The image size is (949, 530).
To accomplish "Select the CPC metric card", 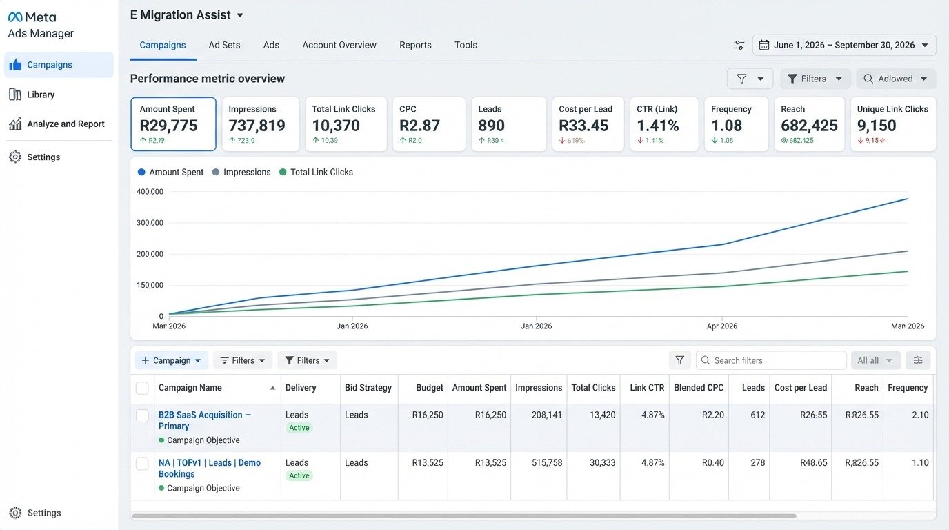I will click(428, 124).
